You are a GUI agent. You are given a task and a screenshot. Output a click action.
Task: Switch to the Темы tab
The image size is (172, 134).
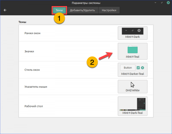click(x=59, y=10)
